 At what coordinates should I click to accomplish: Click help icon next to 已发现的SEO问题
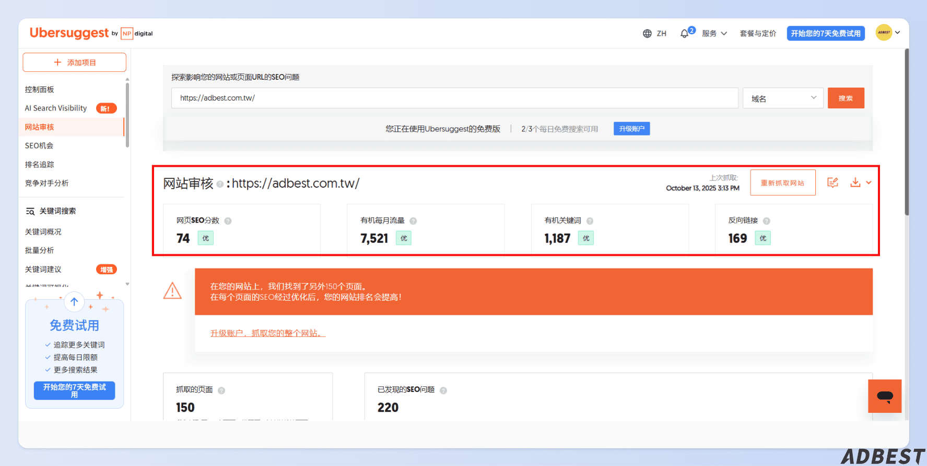point(443,390)
